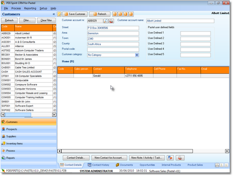
Task: Select customer row CASH SALES ACCOUNT
Action: click(x=28, y=72)
